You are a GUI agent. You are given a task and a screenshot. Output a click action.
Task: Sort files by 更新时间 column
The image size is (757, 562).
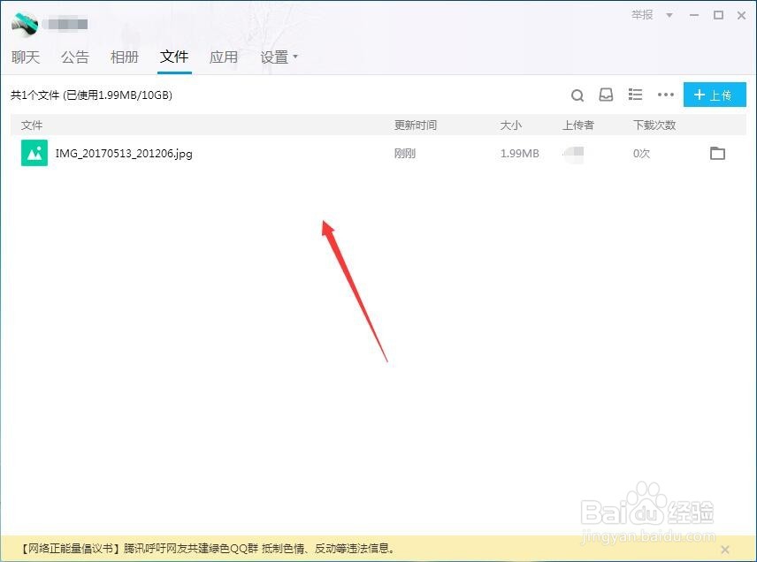416,125
